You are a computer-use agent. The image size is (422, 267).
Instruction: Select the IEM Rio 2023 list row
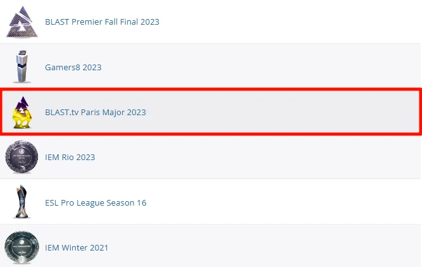[x=211, y=157]
